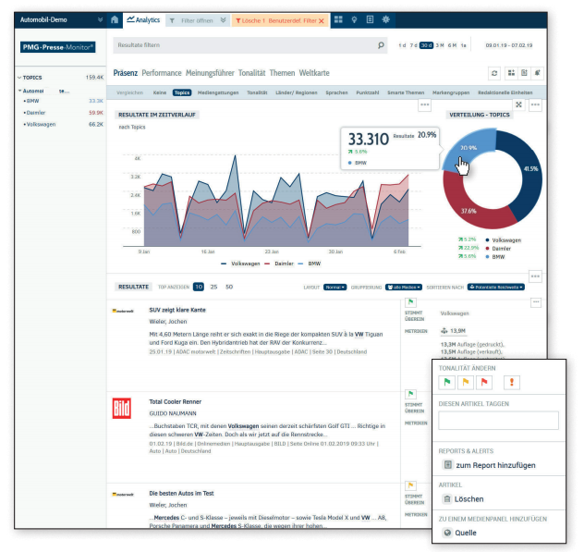Image resolution: width=584 pixels, height=552 pixels.
Task: Refresh analytics with the reload icon
Action: (494, 73)
